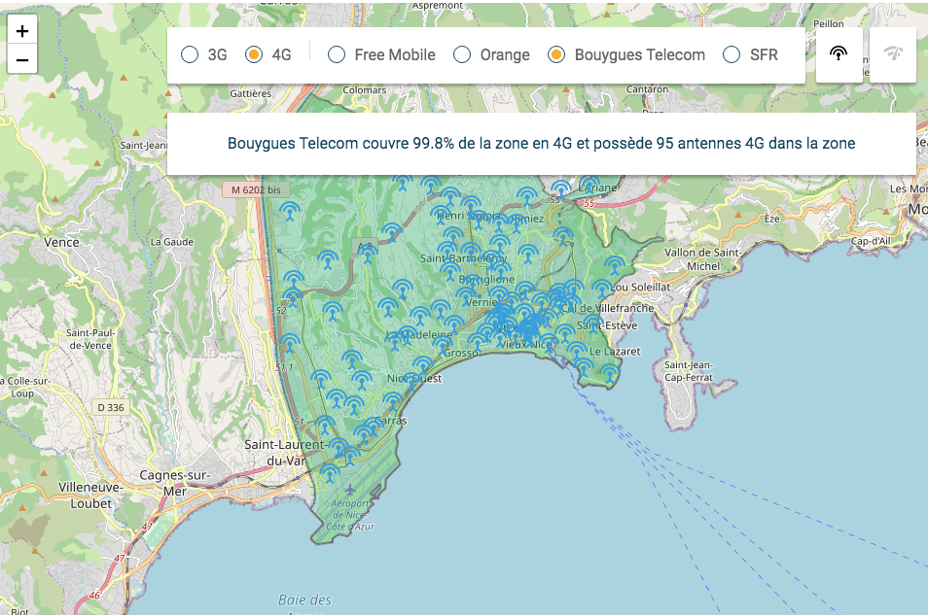Select the 3G network radio button
This screenshot has width=928, height=615.
tap(191, 55)
